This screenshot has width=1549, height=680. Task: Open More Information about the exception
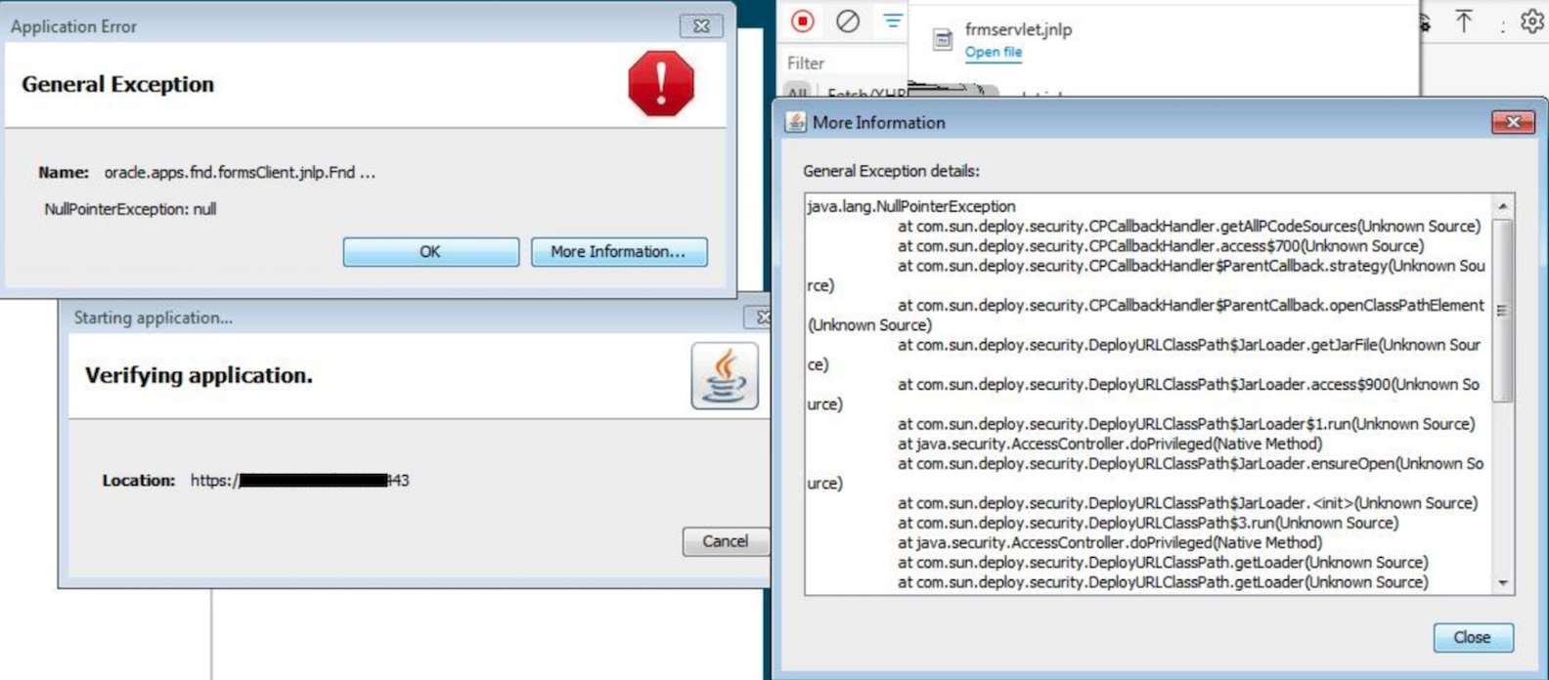[618, 252]
